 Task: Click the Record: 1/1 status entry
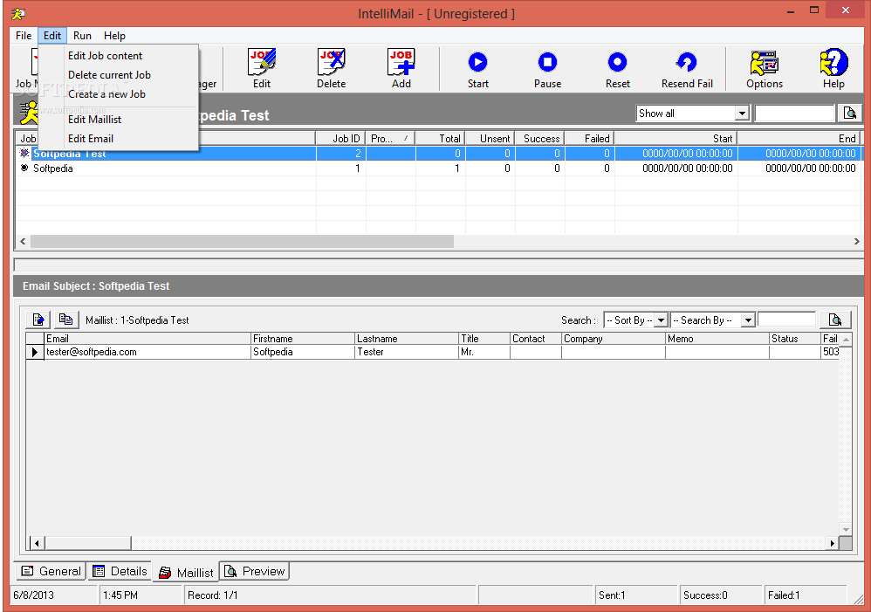tap(330, 595)
